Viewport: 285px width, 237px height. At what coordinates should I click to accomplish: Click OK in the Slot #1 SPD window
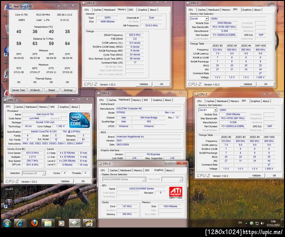(274, 176)
